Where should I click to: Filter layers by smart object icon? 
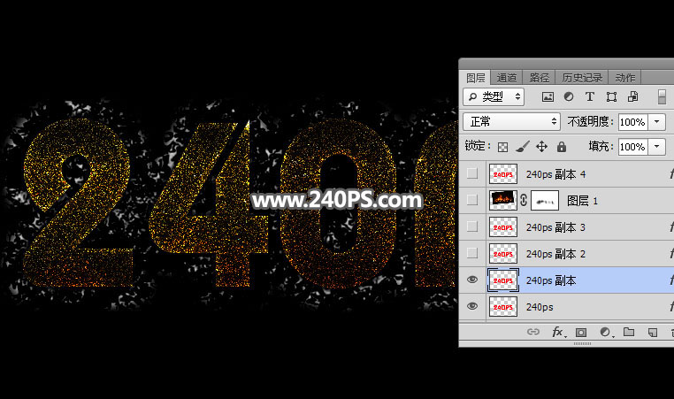632,96
